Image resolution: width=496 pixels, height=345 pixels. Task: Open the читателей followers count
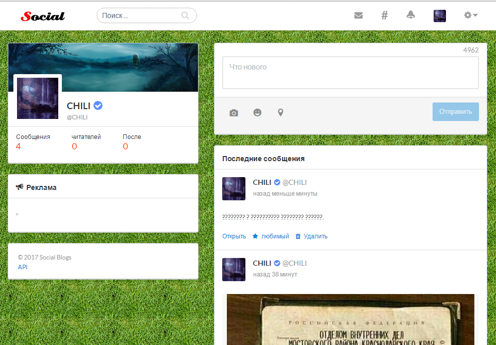pyautogui.click(x=74, y=146)
